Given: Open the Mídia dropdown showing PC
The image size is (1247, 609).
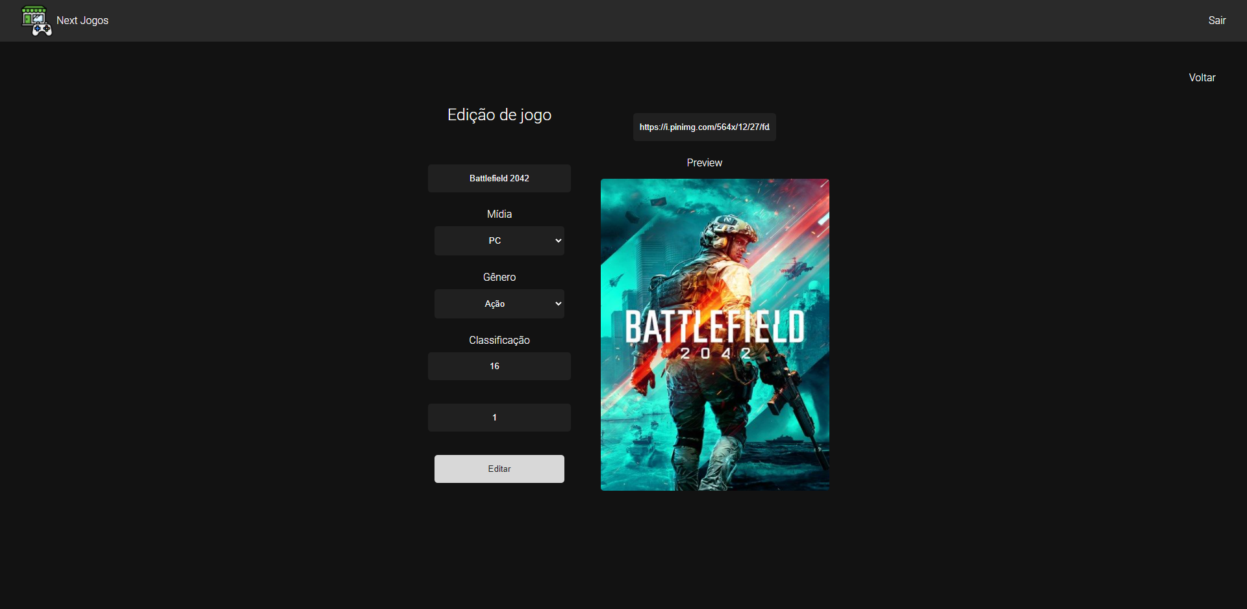Looking at the screenshot, I should [x=499, y=240].
